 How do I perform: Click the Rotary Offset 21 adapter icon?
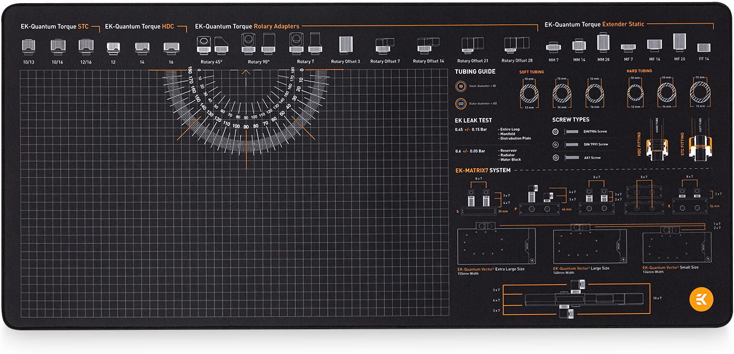(x=472, y=45)
